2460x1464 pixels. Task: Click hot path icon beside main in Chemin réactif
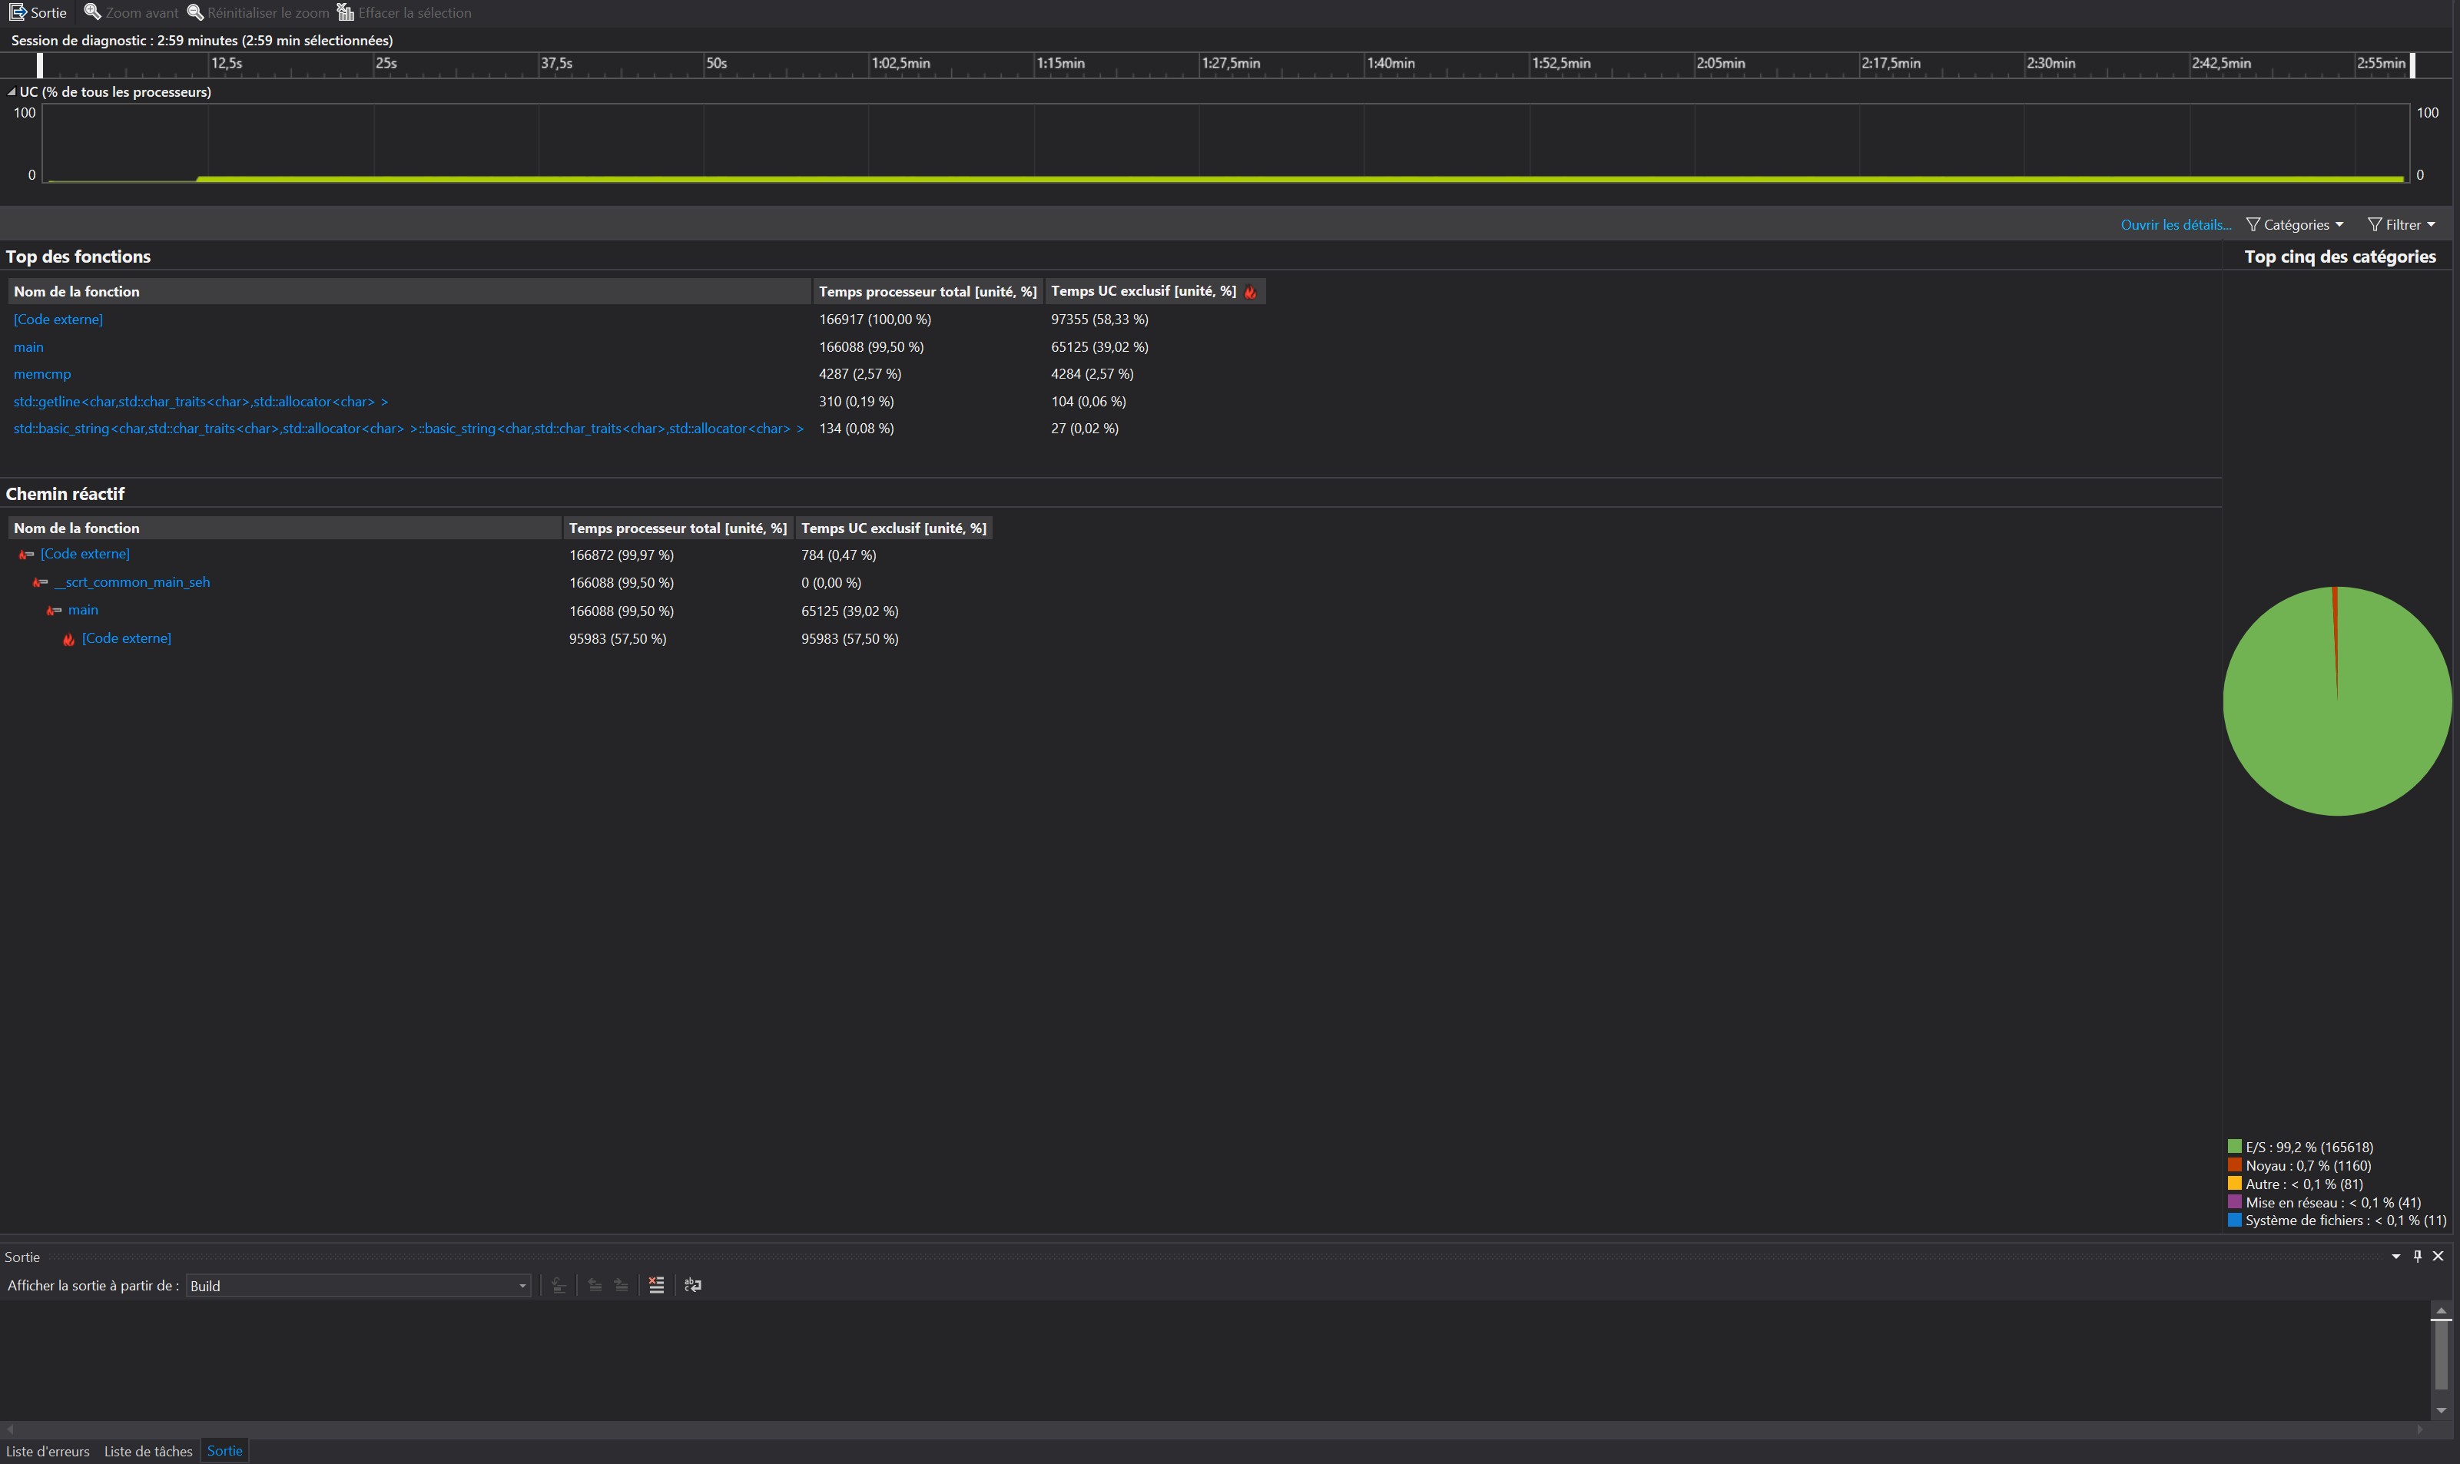click(55, 611)
